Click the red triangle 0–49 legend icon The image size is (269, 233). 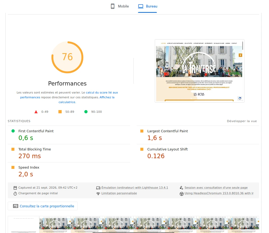point(36,112)
